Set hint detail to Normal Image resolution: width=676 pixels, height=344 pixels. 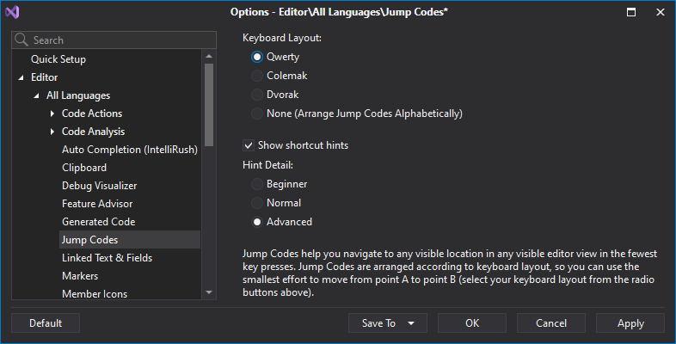click(x=257, y=203)
